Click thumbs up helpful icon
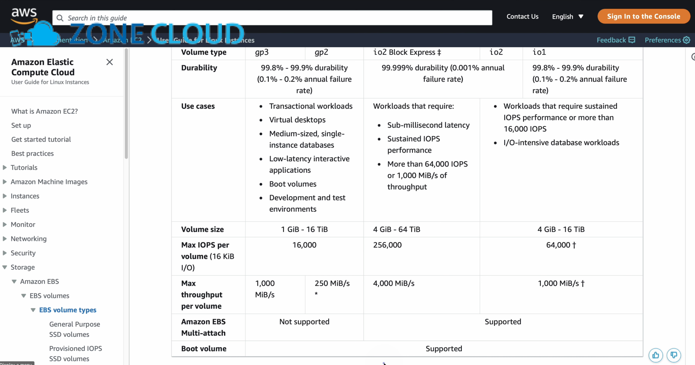The height and width of the screenshot is (365, 695). (x=656, y=355)
